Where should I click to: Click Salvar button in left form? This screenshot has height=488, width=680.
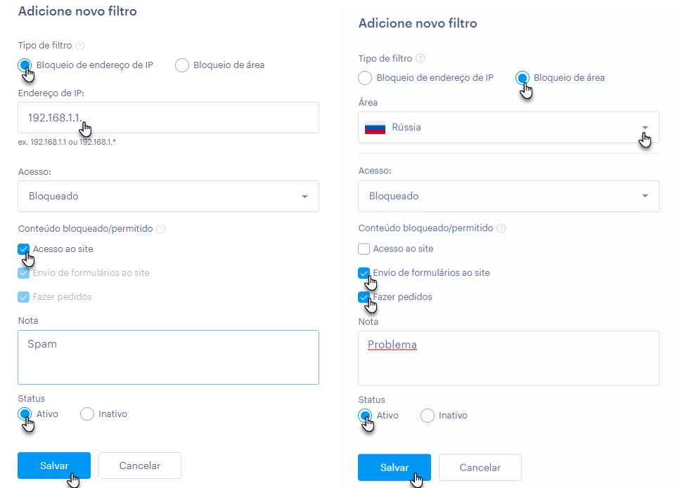click(x=54, y=466)
